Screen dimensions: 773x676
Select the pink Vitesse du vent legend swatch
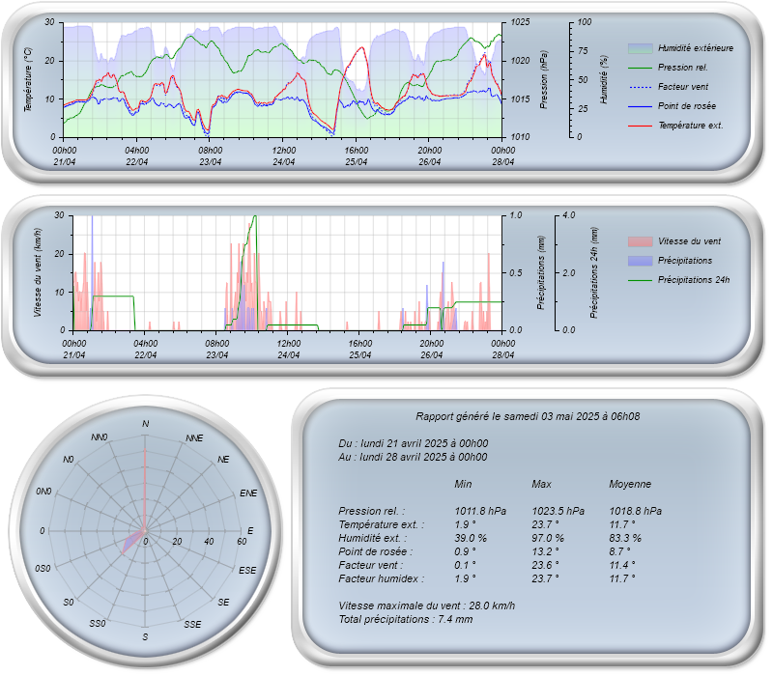[640, 241]
